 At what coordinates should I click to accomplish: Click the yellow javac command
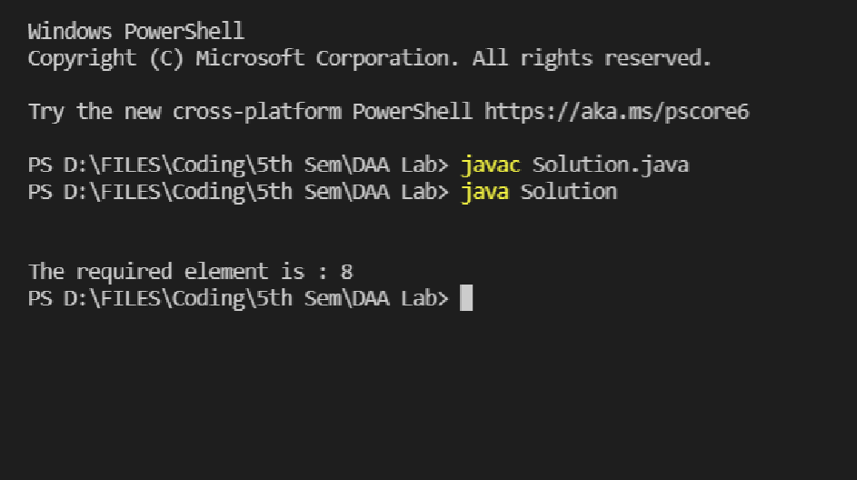click(491, 165)
